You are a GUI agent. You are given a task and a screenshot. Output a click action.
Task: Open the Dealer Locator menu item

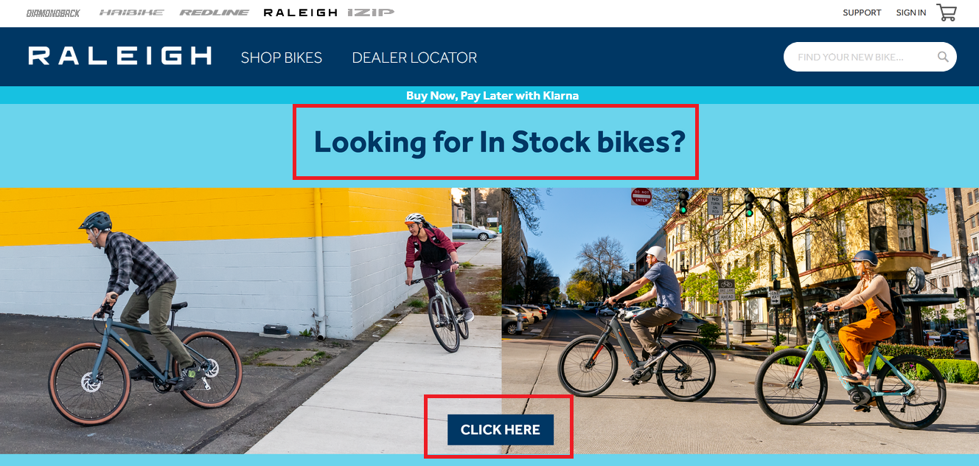[414, 58]
